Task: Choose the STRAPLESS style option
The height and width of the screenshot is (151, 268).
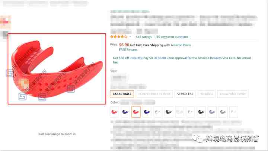Action: [185, 94]
